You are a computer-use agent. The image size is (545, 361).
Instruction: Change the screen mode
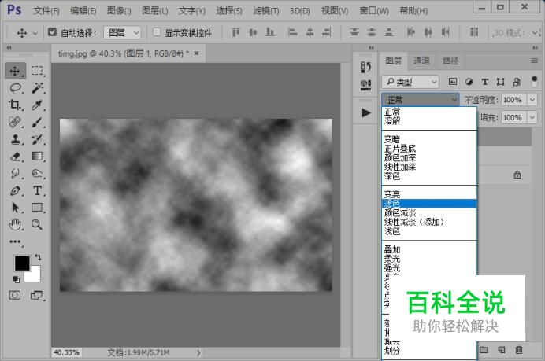pos(36,296)
